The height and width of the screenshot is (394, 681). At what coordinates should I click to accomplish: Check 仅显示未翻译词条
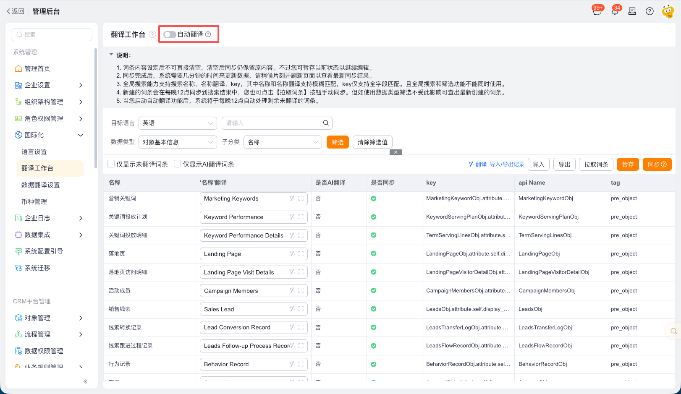click(111, 164)
